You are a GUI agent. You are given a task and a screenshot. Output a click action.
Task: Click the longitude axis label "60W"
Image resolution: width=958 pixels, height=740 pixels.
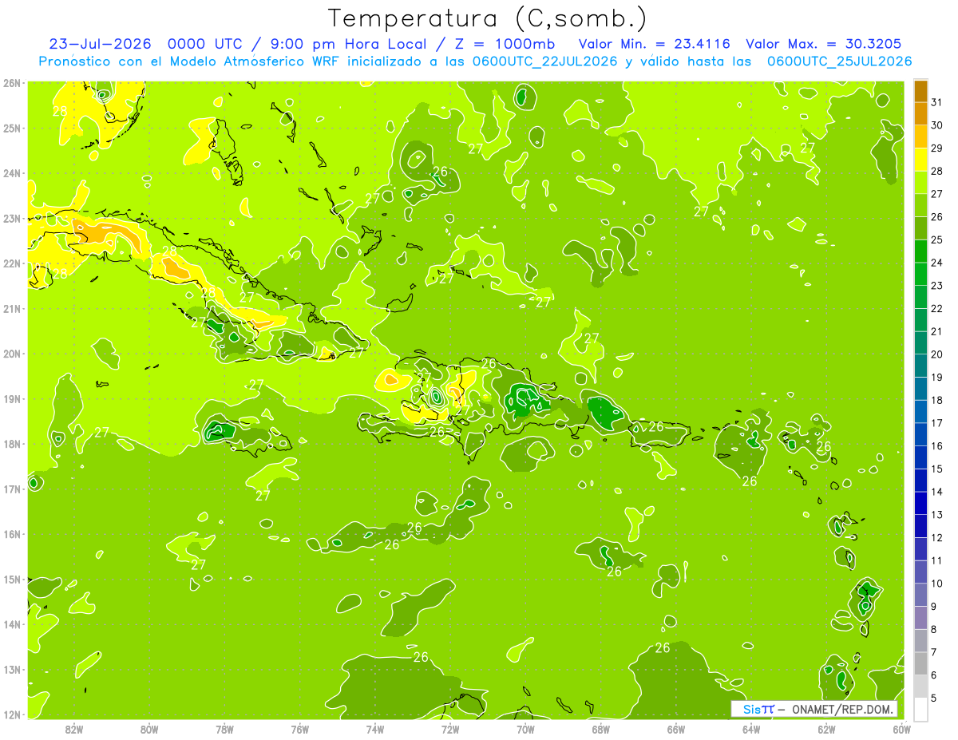coord(901,728)
